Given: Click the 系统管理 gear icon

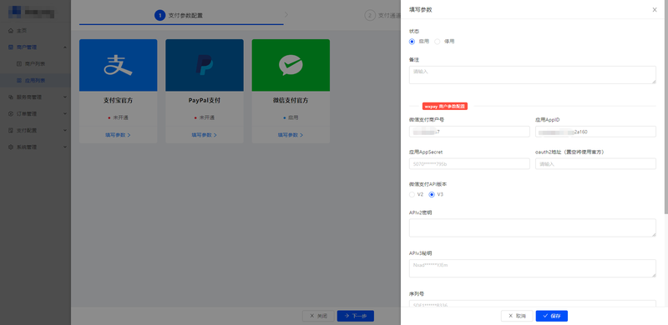Looking at the screenshot, I should 11,147.
